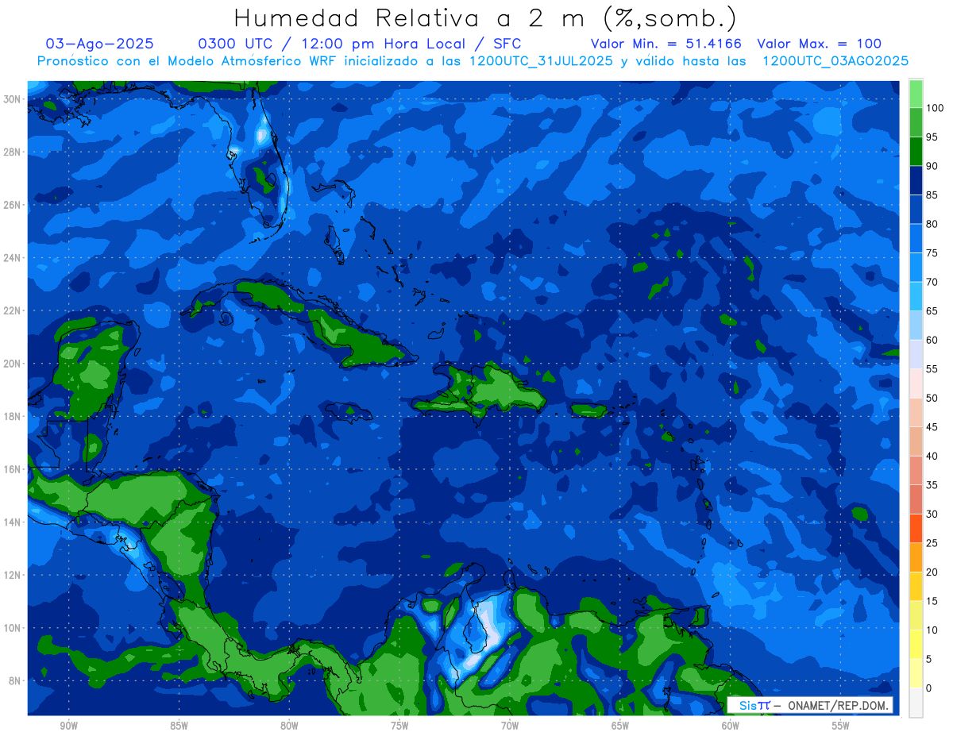This screenshot has width=953, height=736.
Task: Click the "70W" longitude label
Action: click(x=510, y=726)
